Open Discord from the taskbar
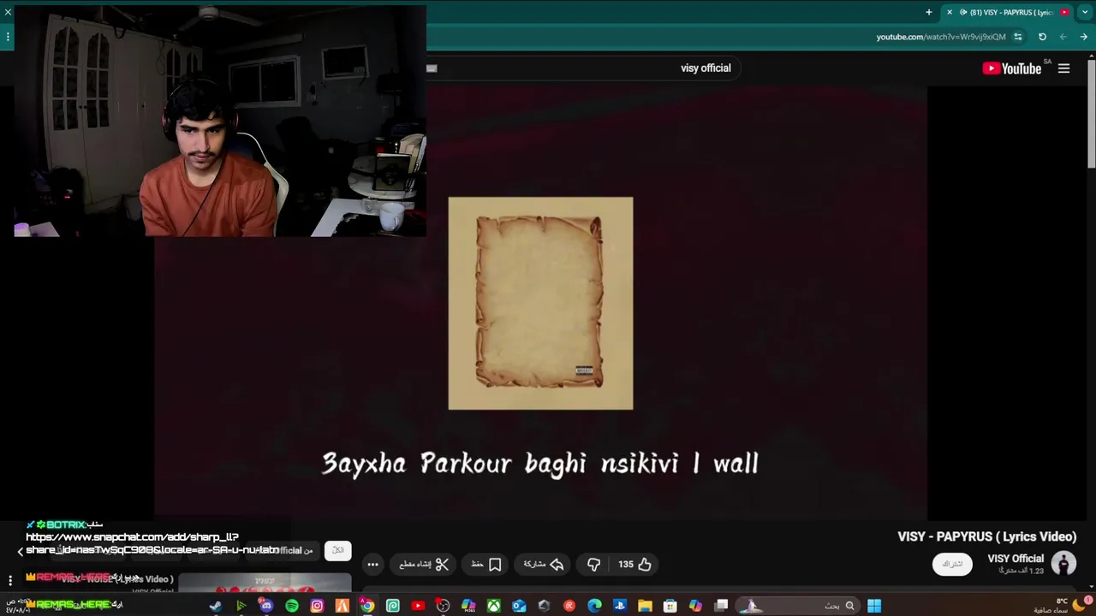1096x616 pixels. 266,606
